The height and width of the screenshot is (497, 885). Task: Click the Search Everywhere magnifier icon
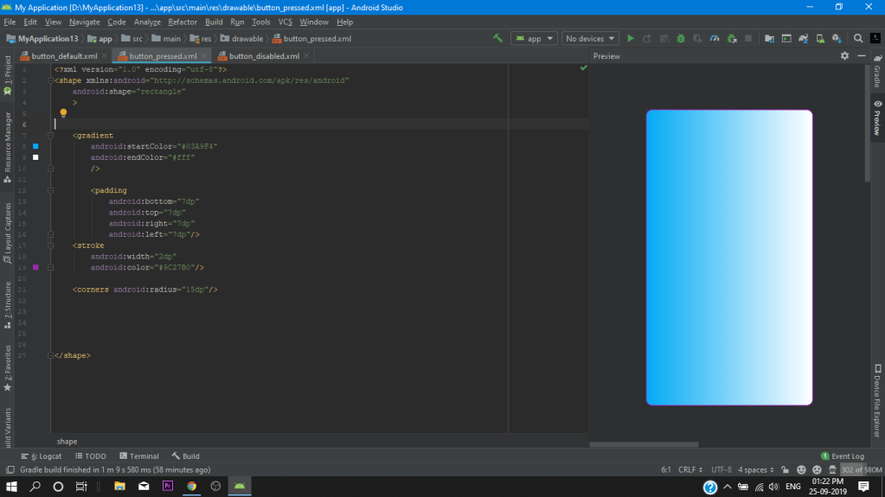pyautogui.click(x=858, y=39)
